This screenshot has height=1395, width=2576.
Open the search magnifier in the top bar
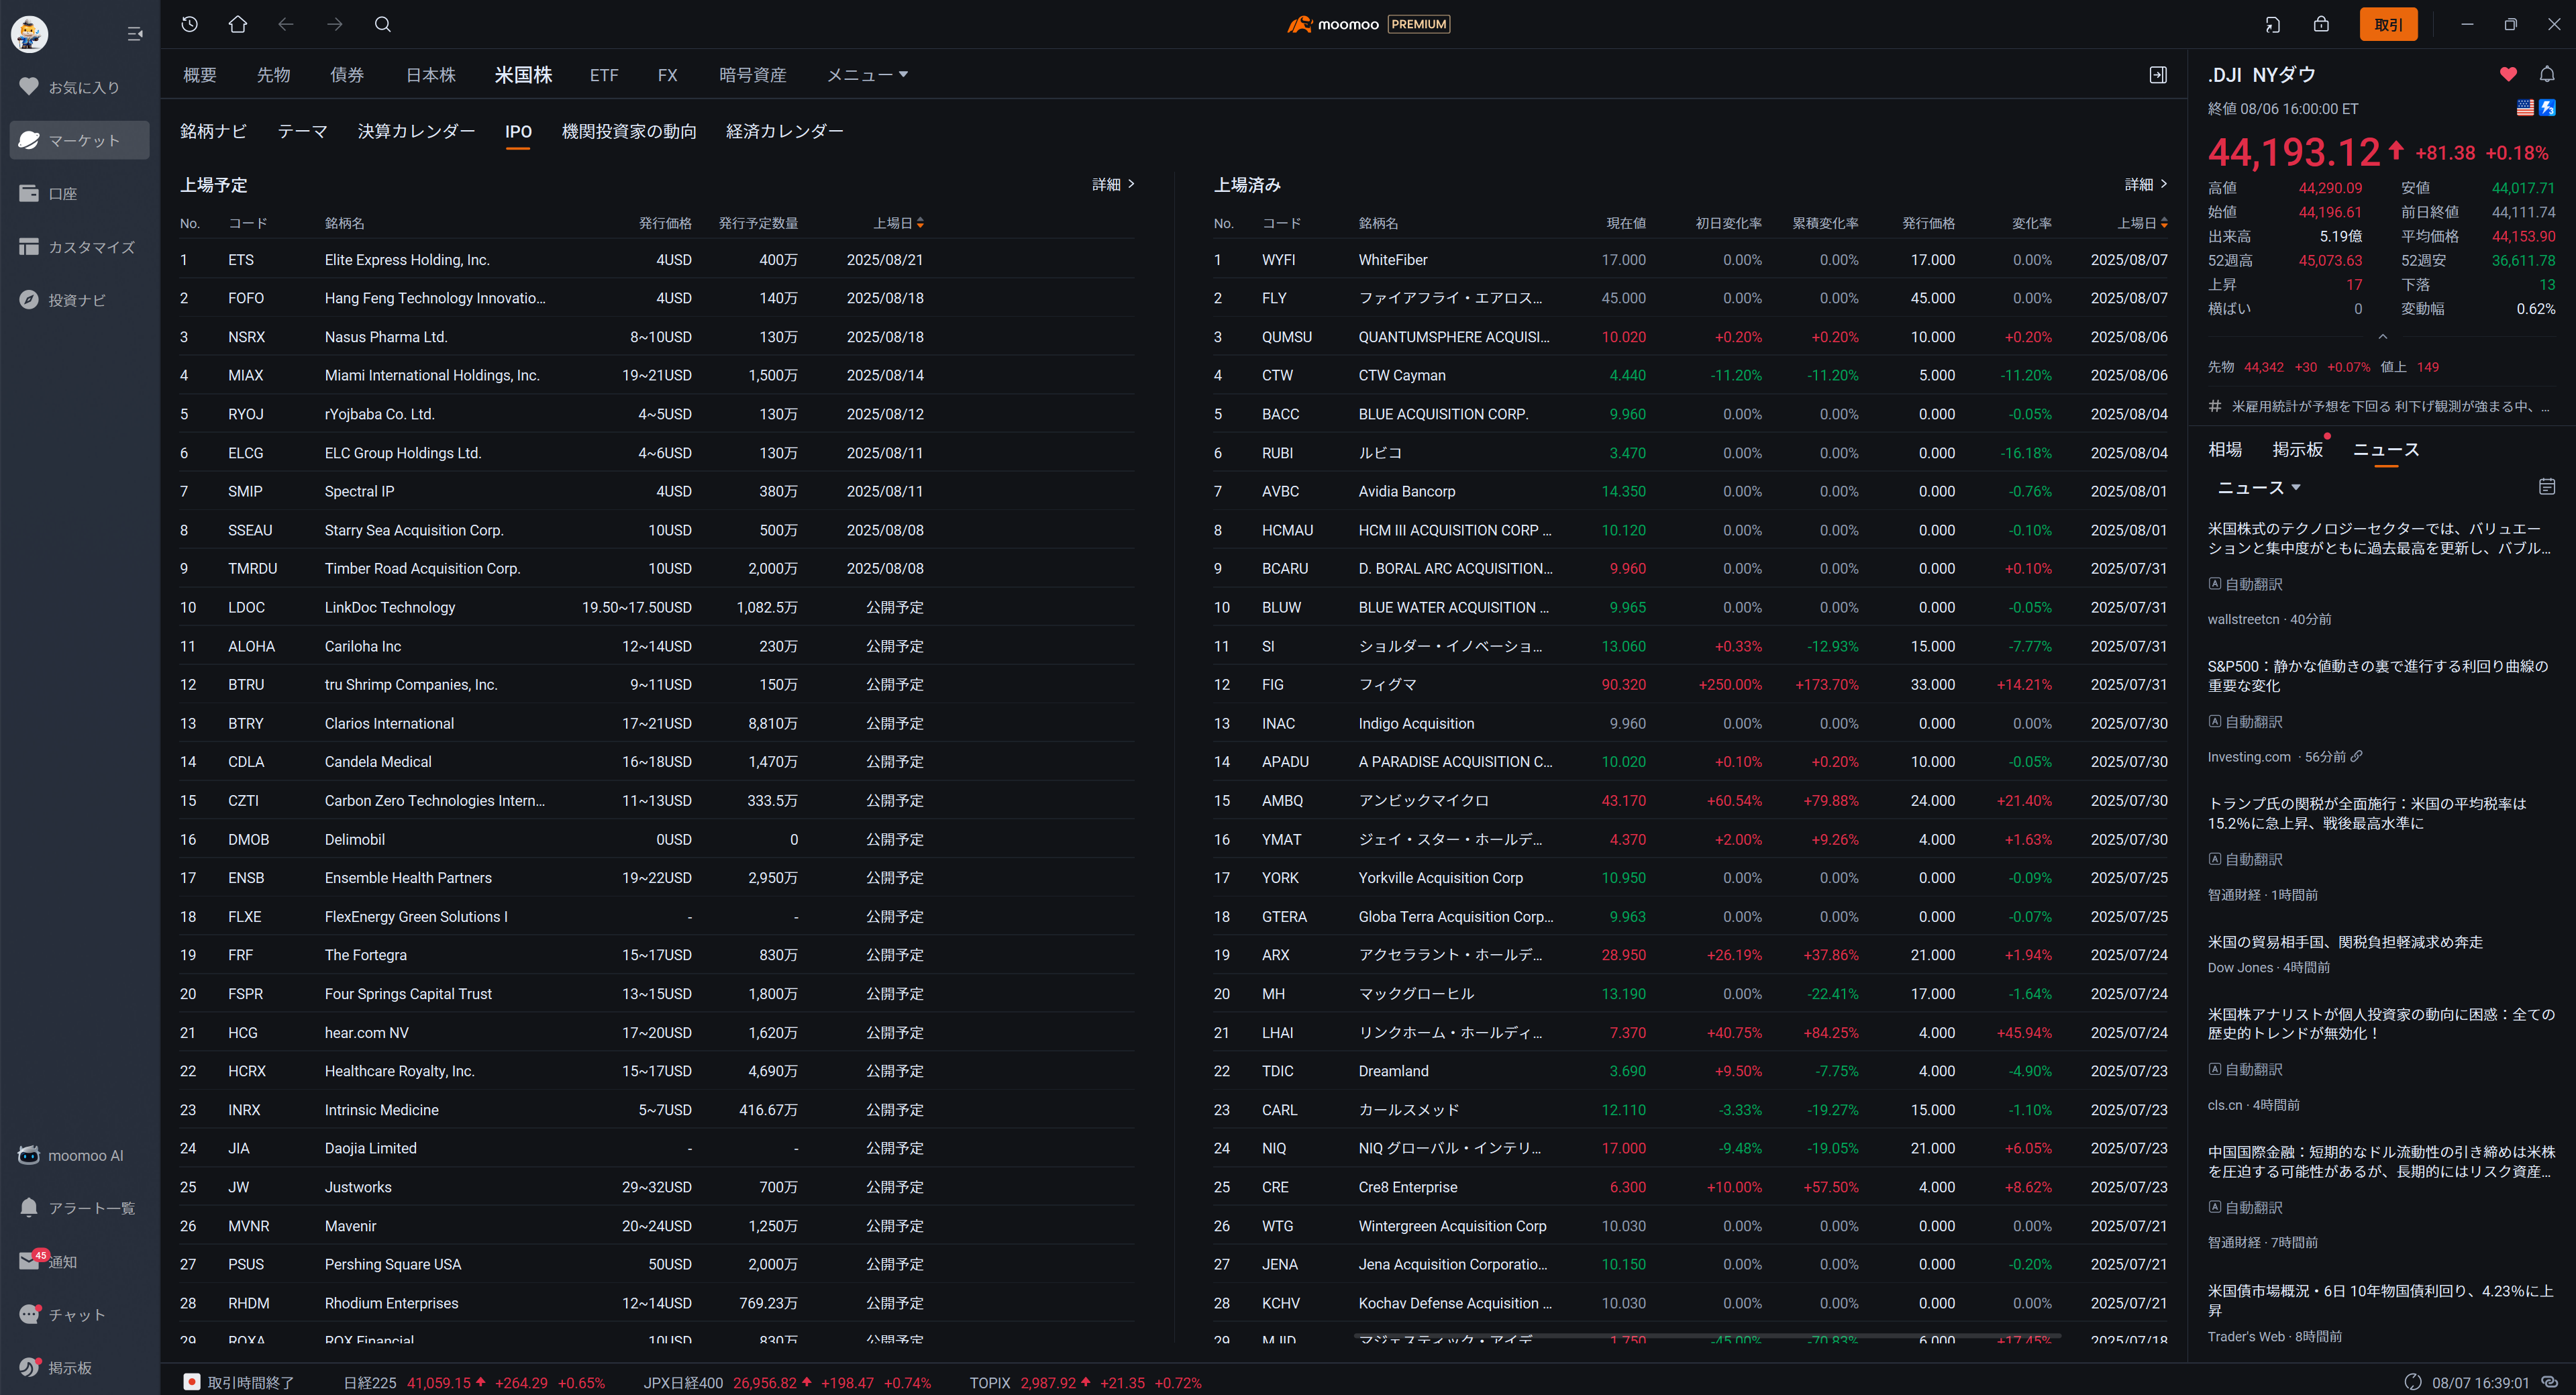click(383, 24)
